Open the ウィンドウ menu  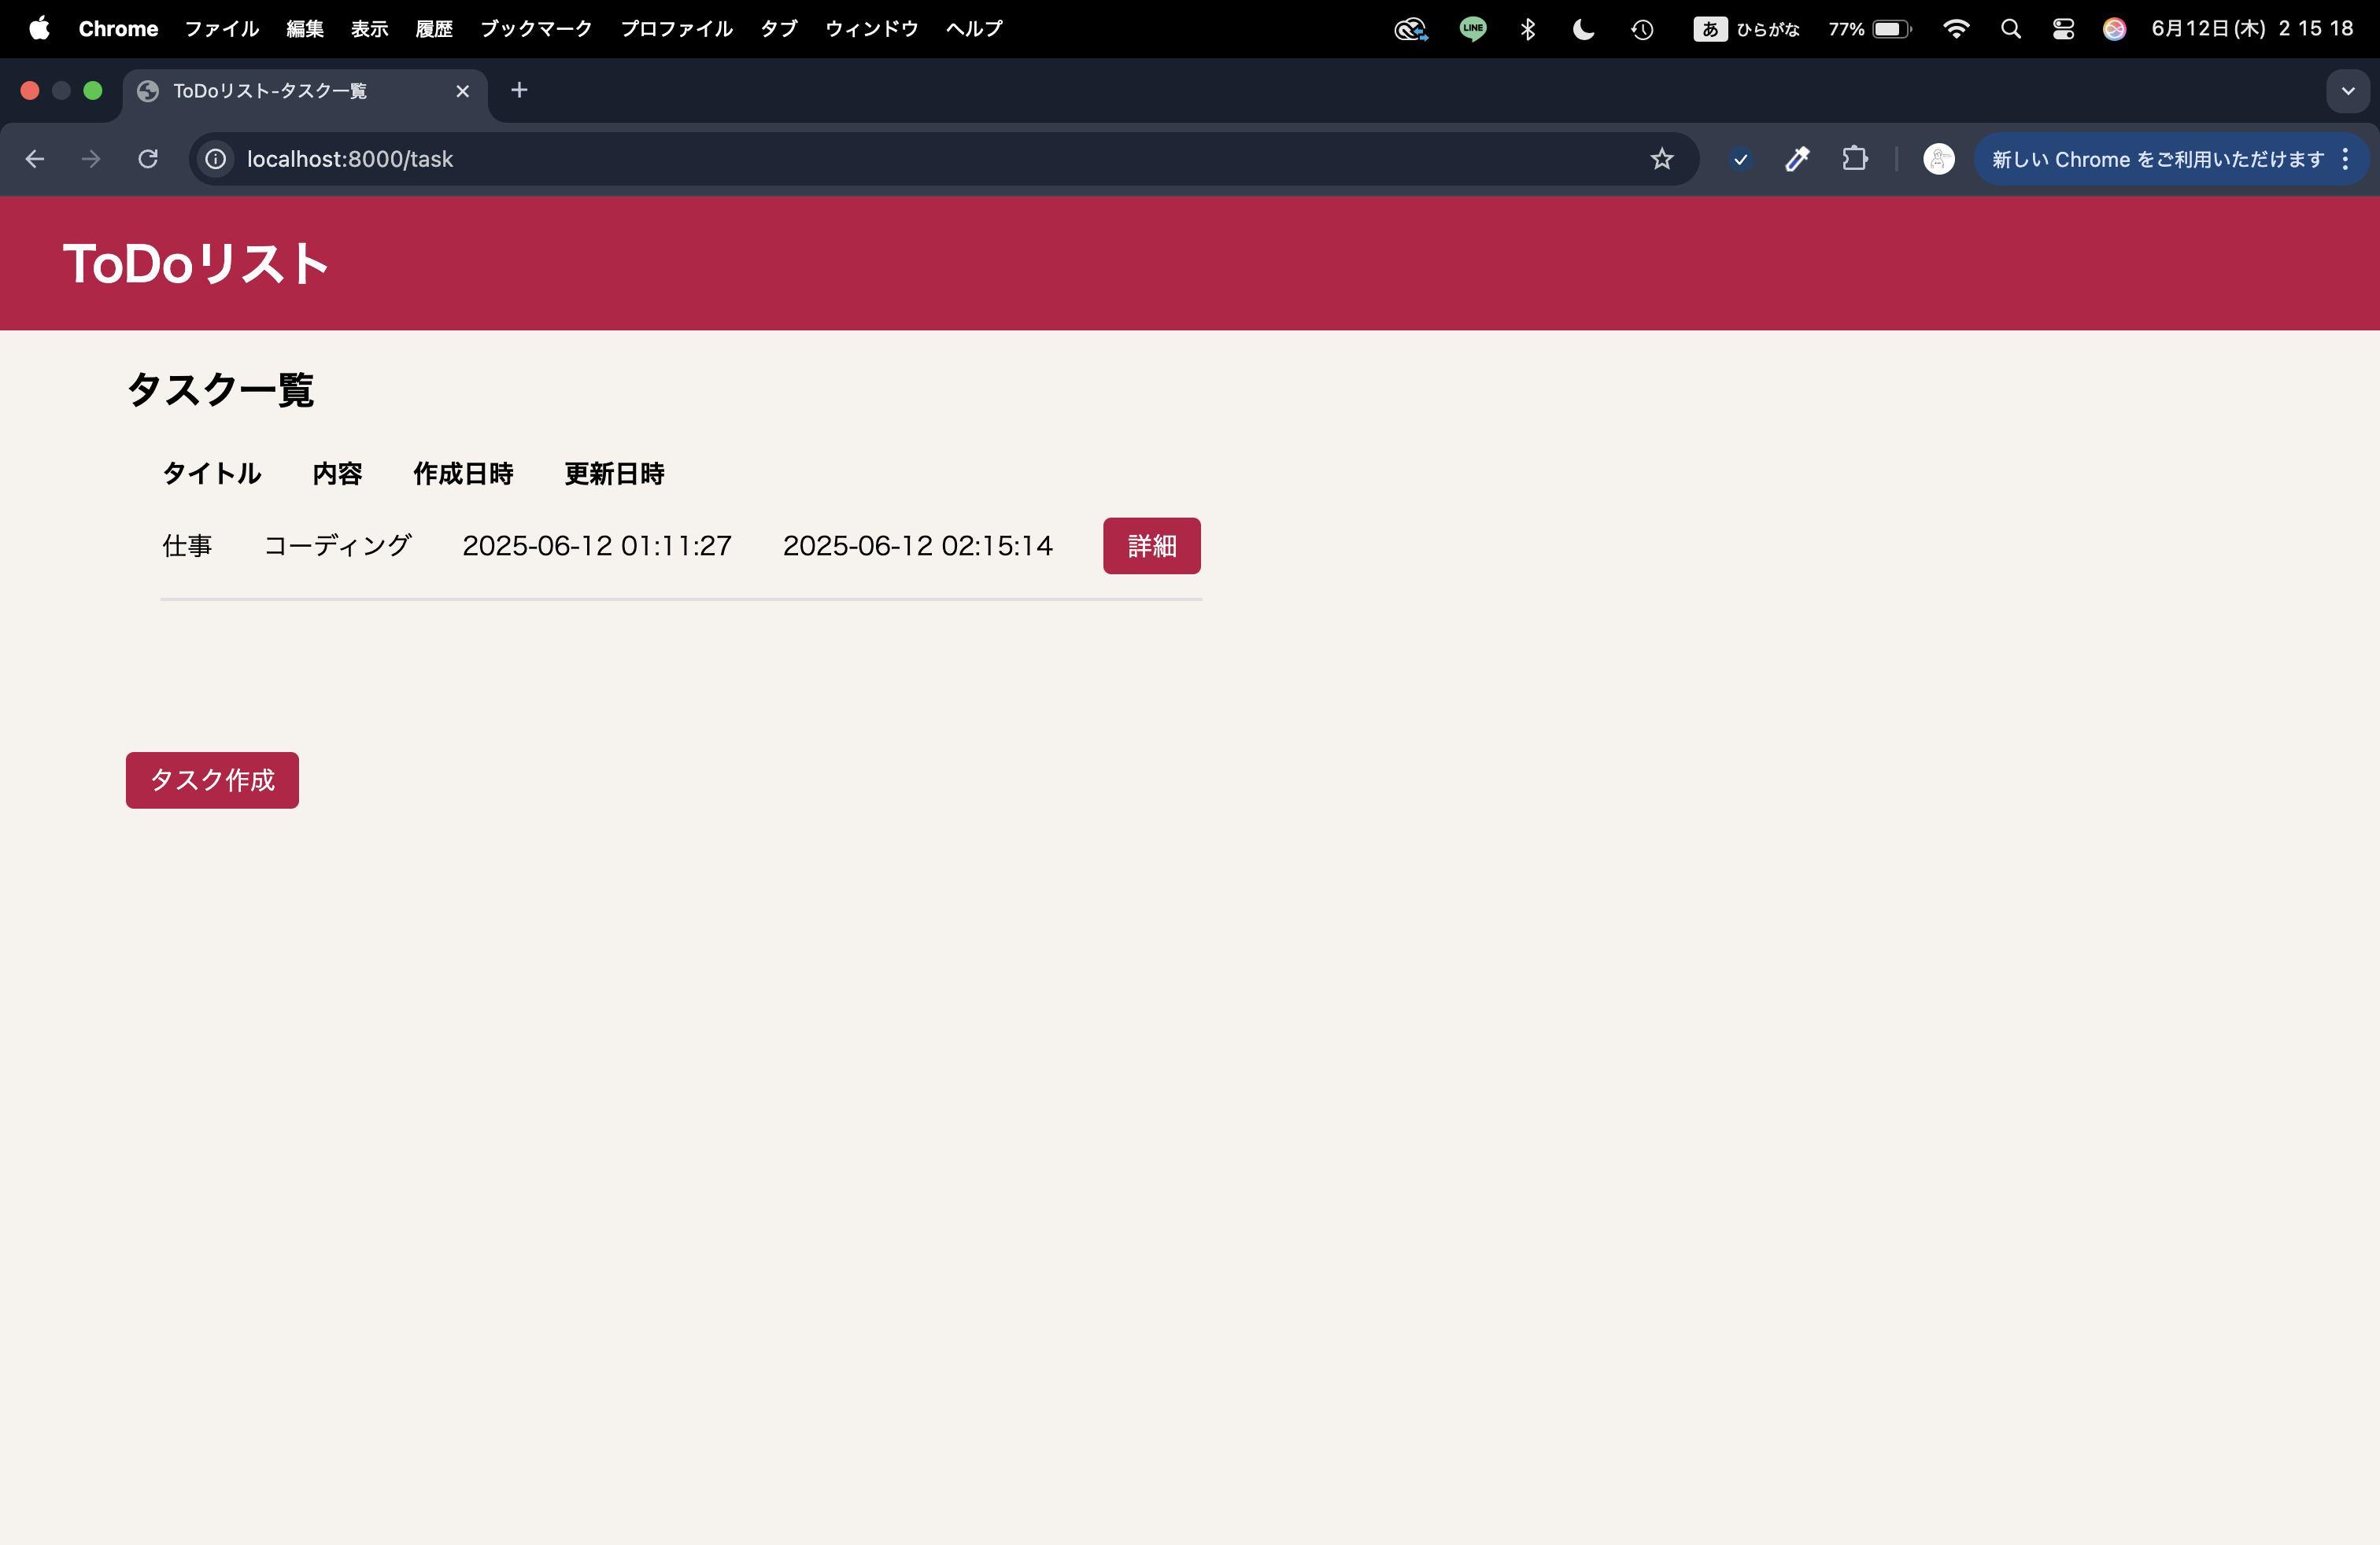pyautogui.click(x=871, y=29)
